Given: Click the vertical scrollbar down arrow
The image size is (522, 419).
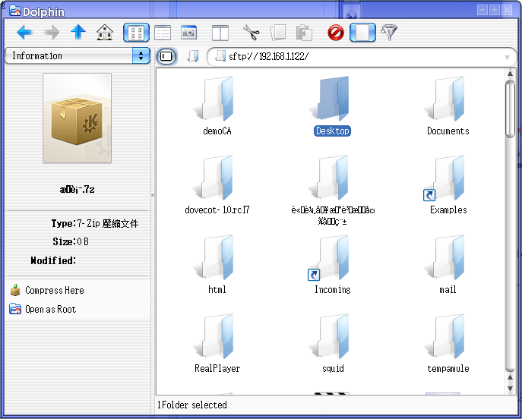Looking at the screenshot, I should coord(510,389).
